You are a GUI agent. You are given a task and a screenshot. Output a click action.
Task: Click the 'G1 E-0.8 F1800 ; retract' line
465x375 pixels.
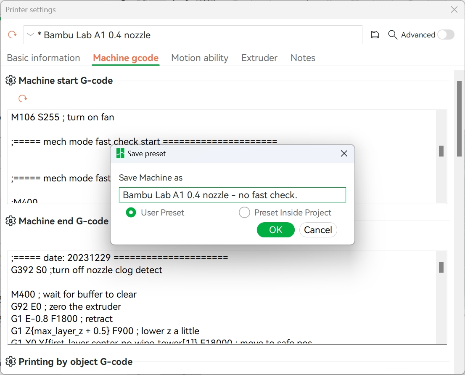(x=62, y=319)
